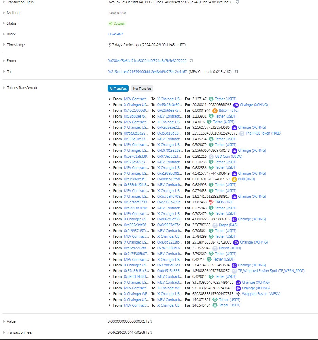Image resolution: width=318 pixels, height=340 pixels.
Task: Click the TRON token icon
Action: click(211, 202)
